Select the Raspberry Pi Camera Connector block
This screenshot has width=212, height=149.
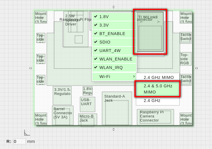point(155,117)
